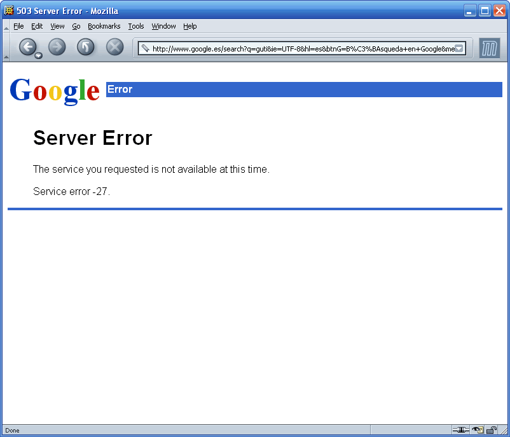Click the unlocked padlock security icon
This screenshot has width=510, height=437.
(490, 430)
